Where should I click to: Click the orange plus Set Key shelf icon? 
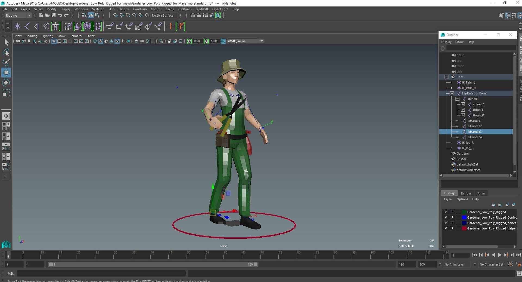(170, 26)
